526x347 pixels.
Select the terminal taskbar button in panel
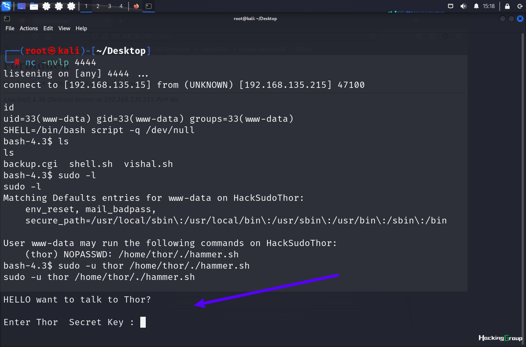(149, 6)
